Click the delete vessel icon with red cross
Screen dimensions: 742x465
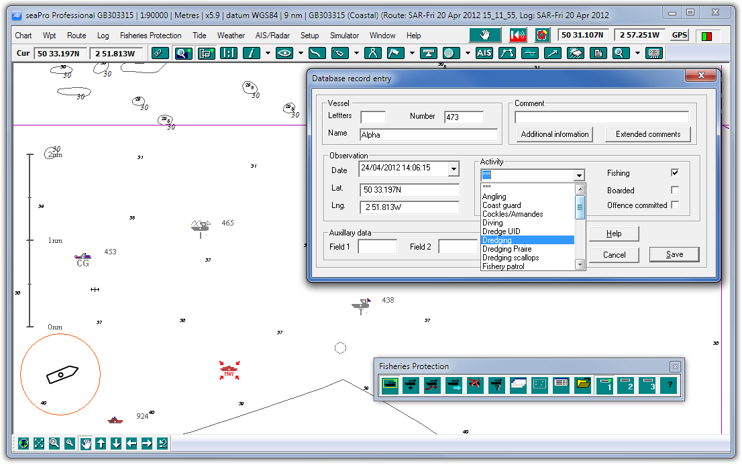click(475, 385)
